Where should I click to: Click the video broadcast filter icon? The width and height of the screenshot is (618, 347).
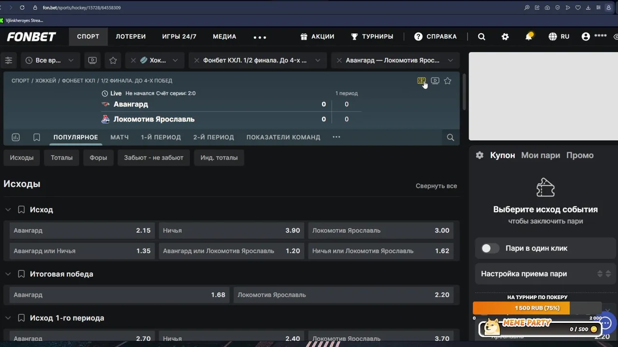coord(92,60)
